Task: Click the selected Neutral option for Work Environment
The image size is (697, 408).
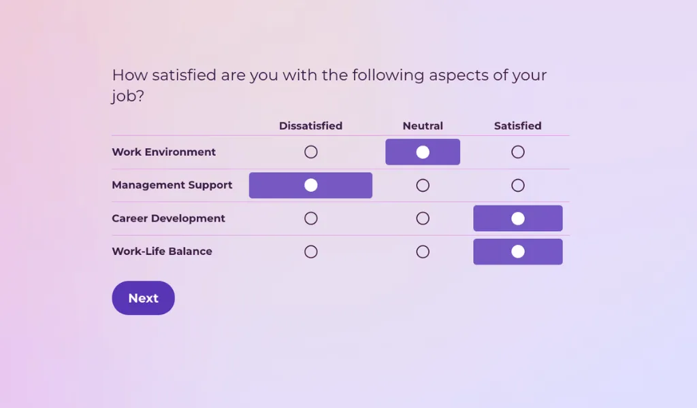Action: tap(423, 152)
